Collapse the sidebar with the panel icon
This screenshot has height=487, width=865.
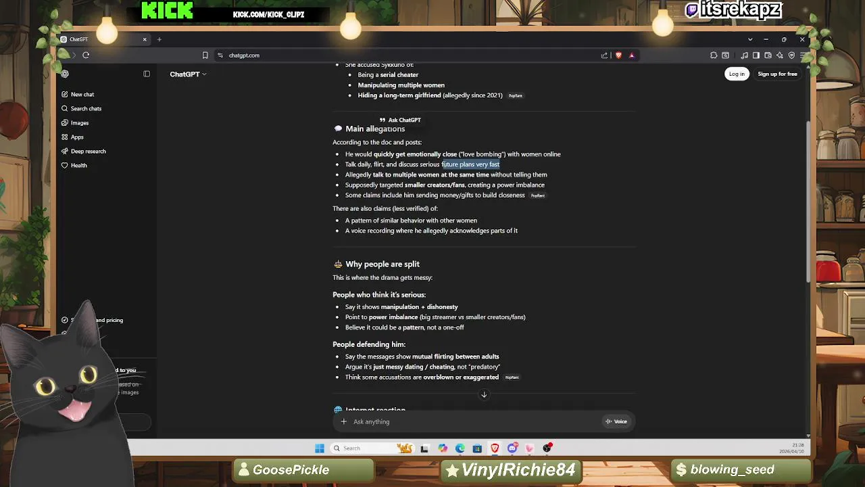coord(147,74)
